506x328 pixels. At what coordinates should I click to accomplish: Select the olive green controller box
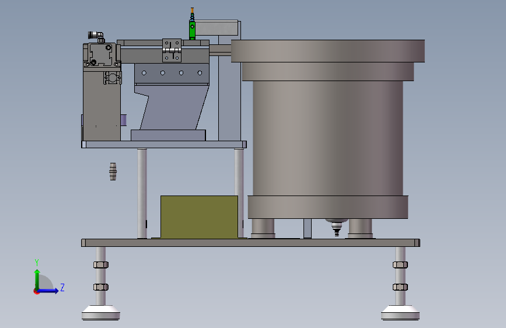pos(199,217)
